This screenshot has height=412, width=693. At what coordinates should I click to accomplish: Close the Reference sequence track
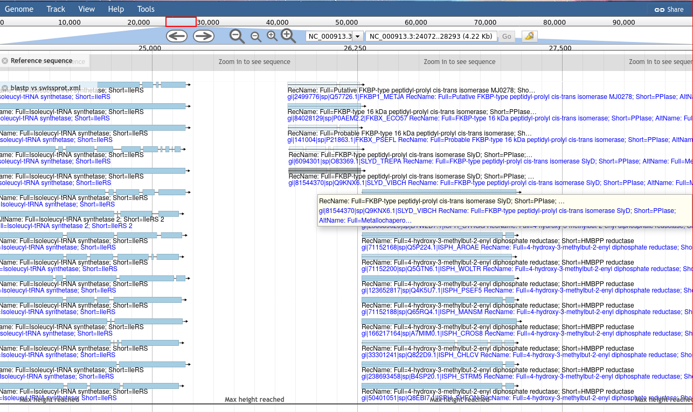[5, 61]
